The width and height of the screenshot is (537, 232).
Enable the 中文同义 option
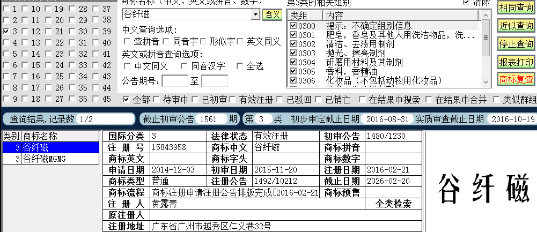click(127, 66)
